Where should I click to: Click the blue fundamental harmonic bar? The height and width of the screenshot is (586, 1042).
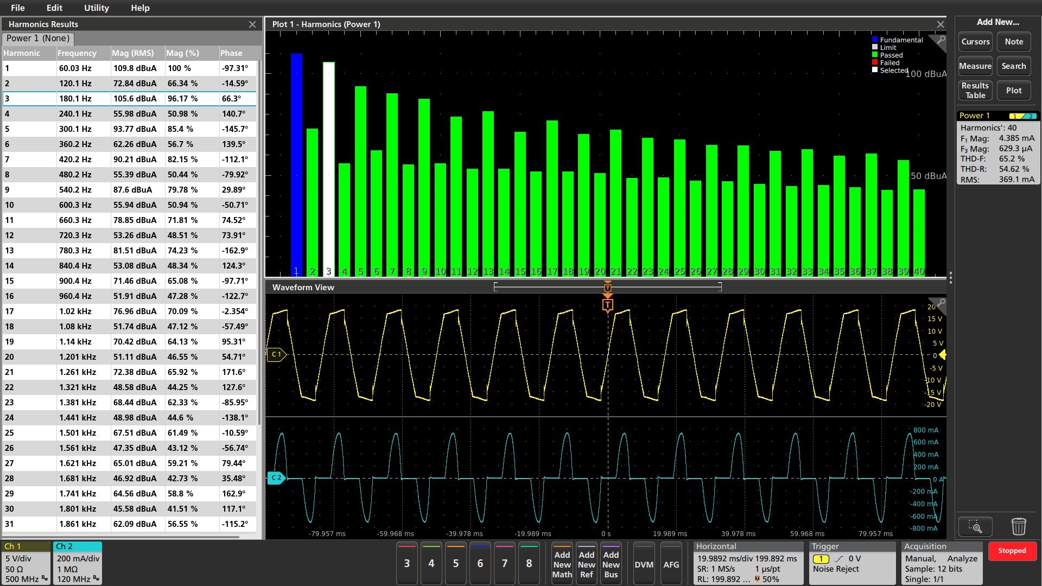coord(296,163)
